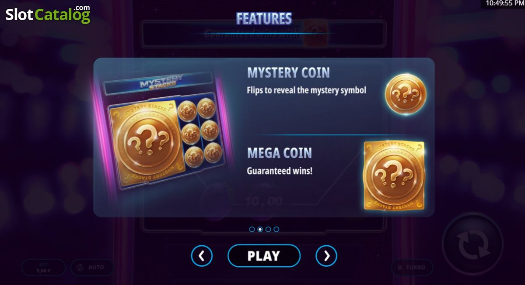Enable AUTO spin mode

[92, 268]
